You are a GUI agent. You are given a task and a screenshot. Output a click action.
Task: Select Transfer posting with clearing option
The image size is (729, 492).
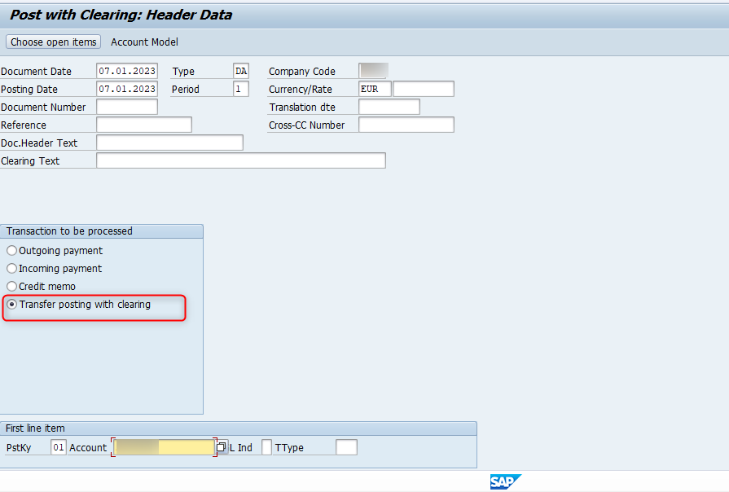11,305
